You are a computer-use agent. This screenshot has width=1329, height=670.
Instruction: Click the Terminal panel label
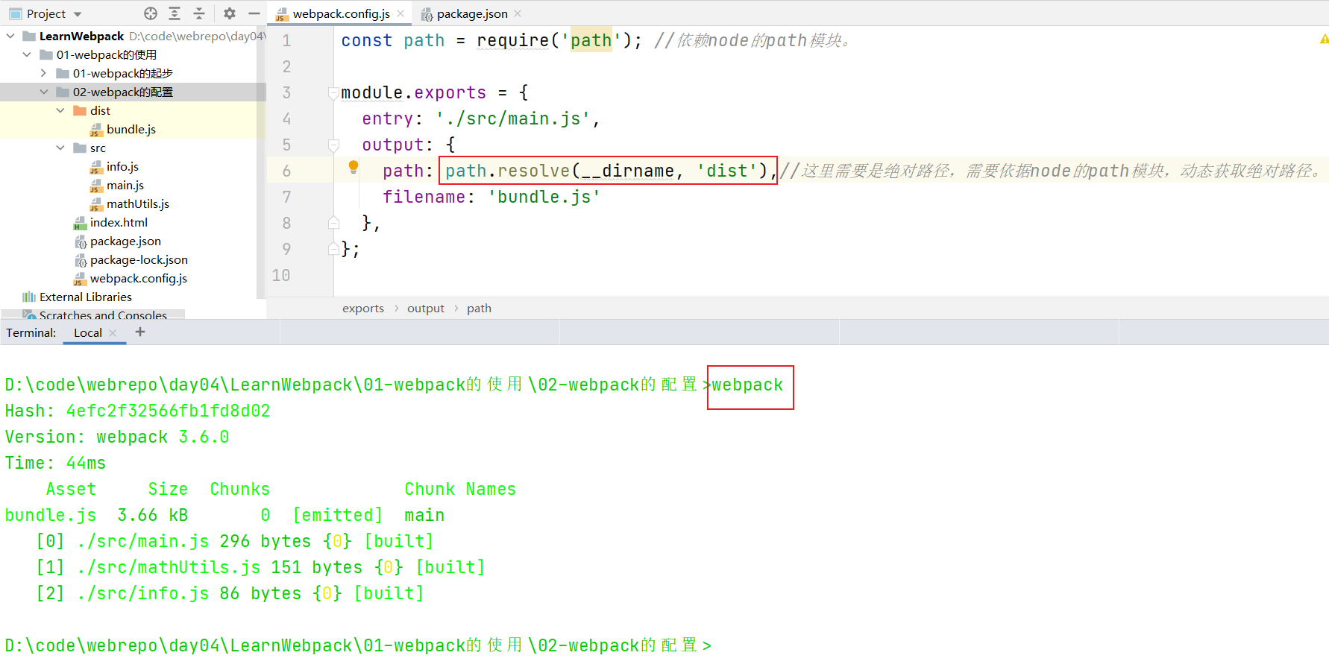31,332
